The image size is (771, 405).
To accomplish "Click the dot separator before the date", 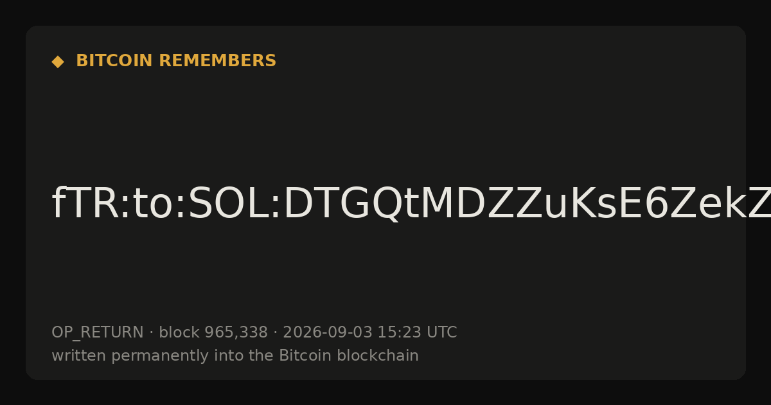I will [275, 333].
